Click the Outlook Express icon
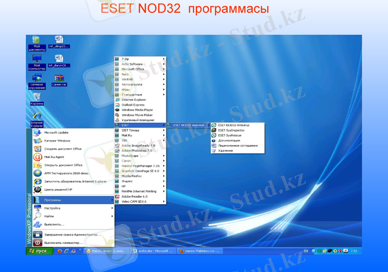The image size is (388, 272). pyautogui.click(x=117, y=105)
